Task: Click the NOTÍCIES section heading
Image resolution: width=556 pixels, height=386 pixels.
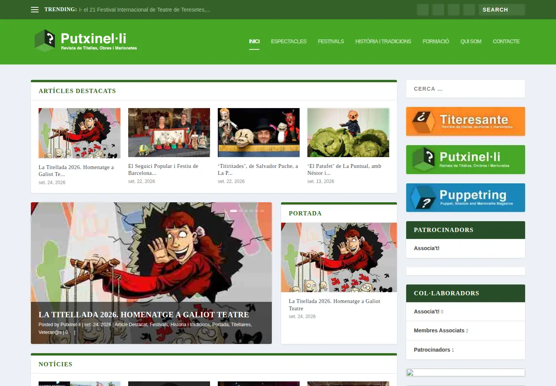Action: tap(56, 364)
